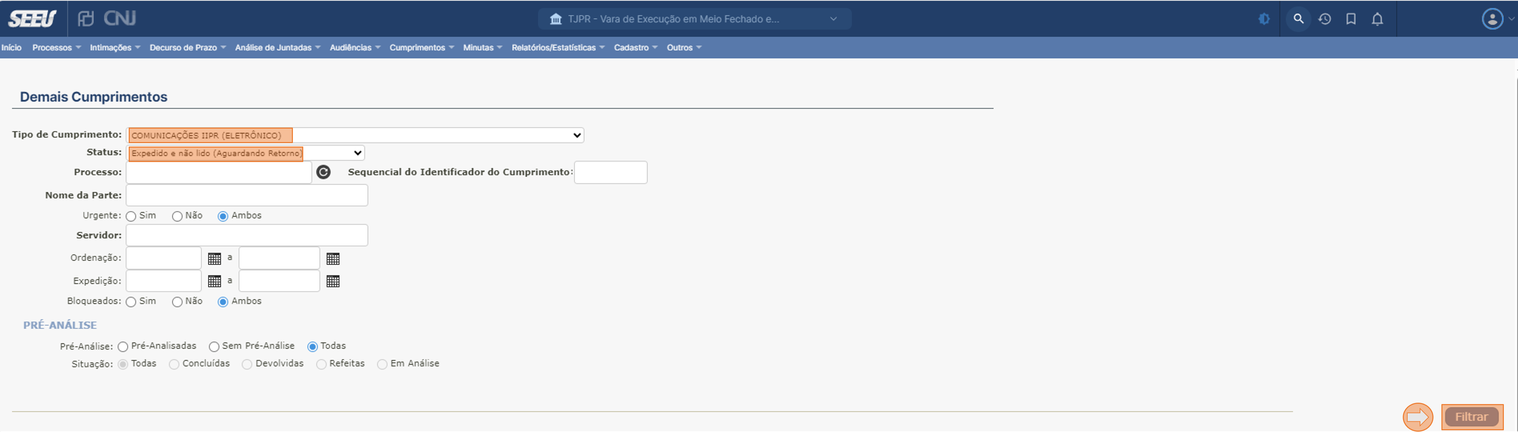
Task: Select Sem Pré-Análise radio button
Action: click(214, 346)
